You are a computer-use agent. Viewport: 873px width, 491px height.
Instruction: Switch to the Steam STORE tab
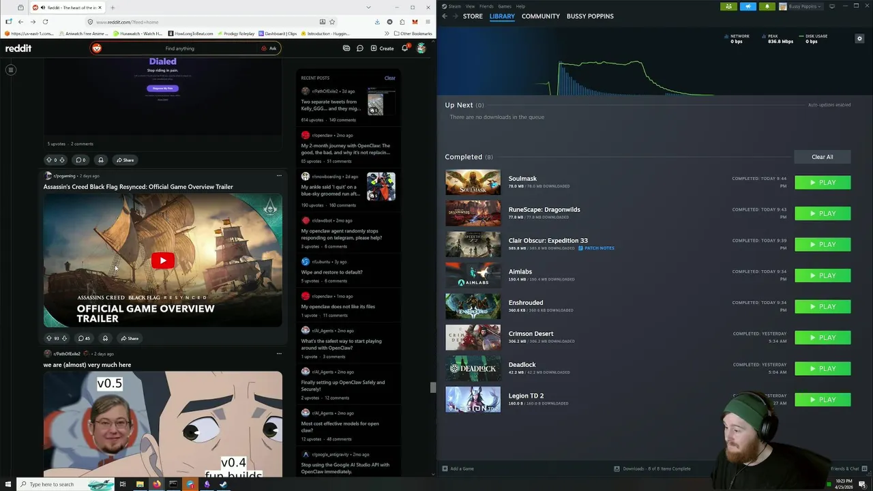[473, 16]
